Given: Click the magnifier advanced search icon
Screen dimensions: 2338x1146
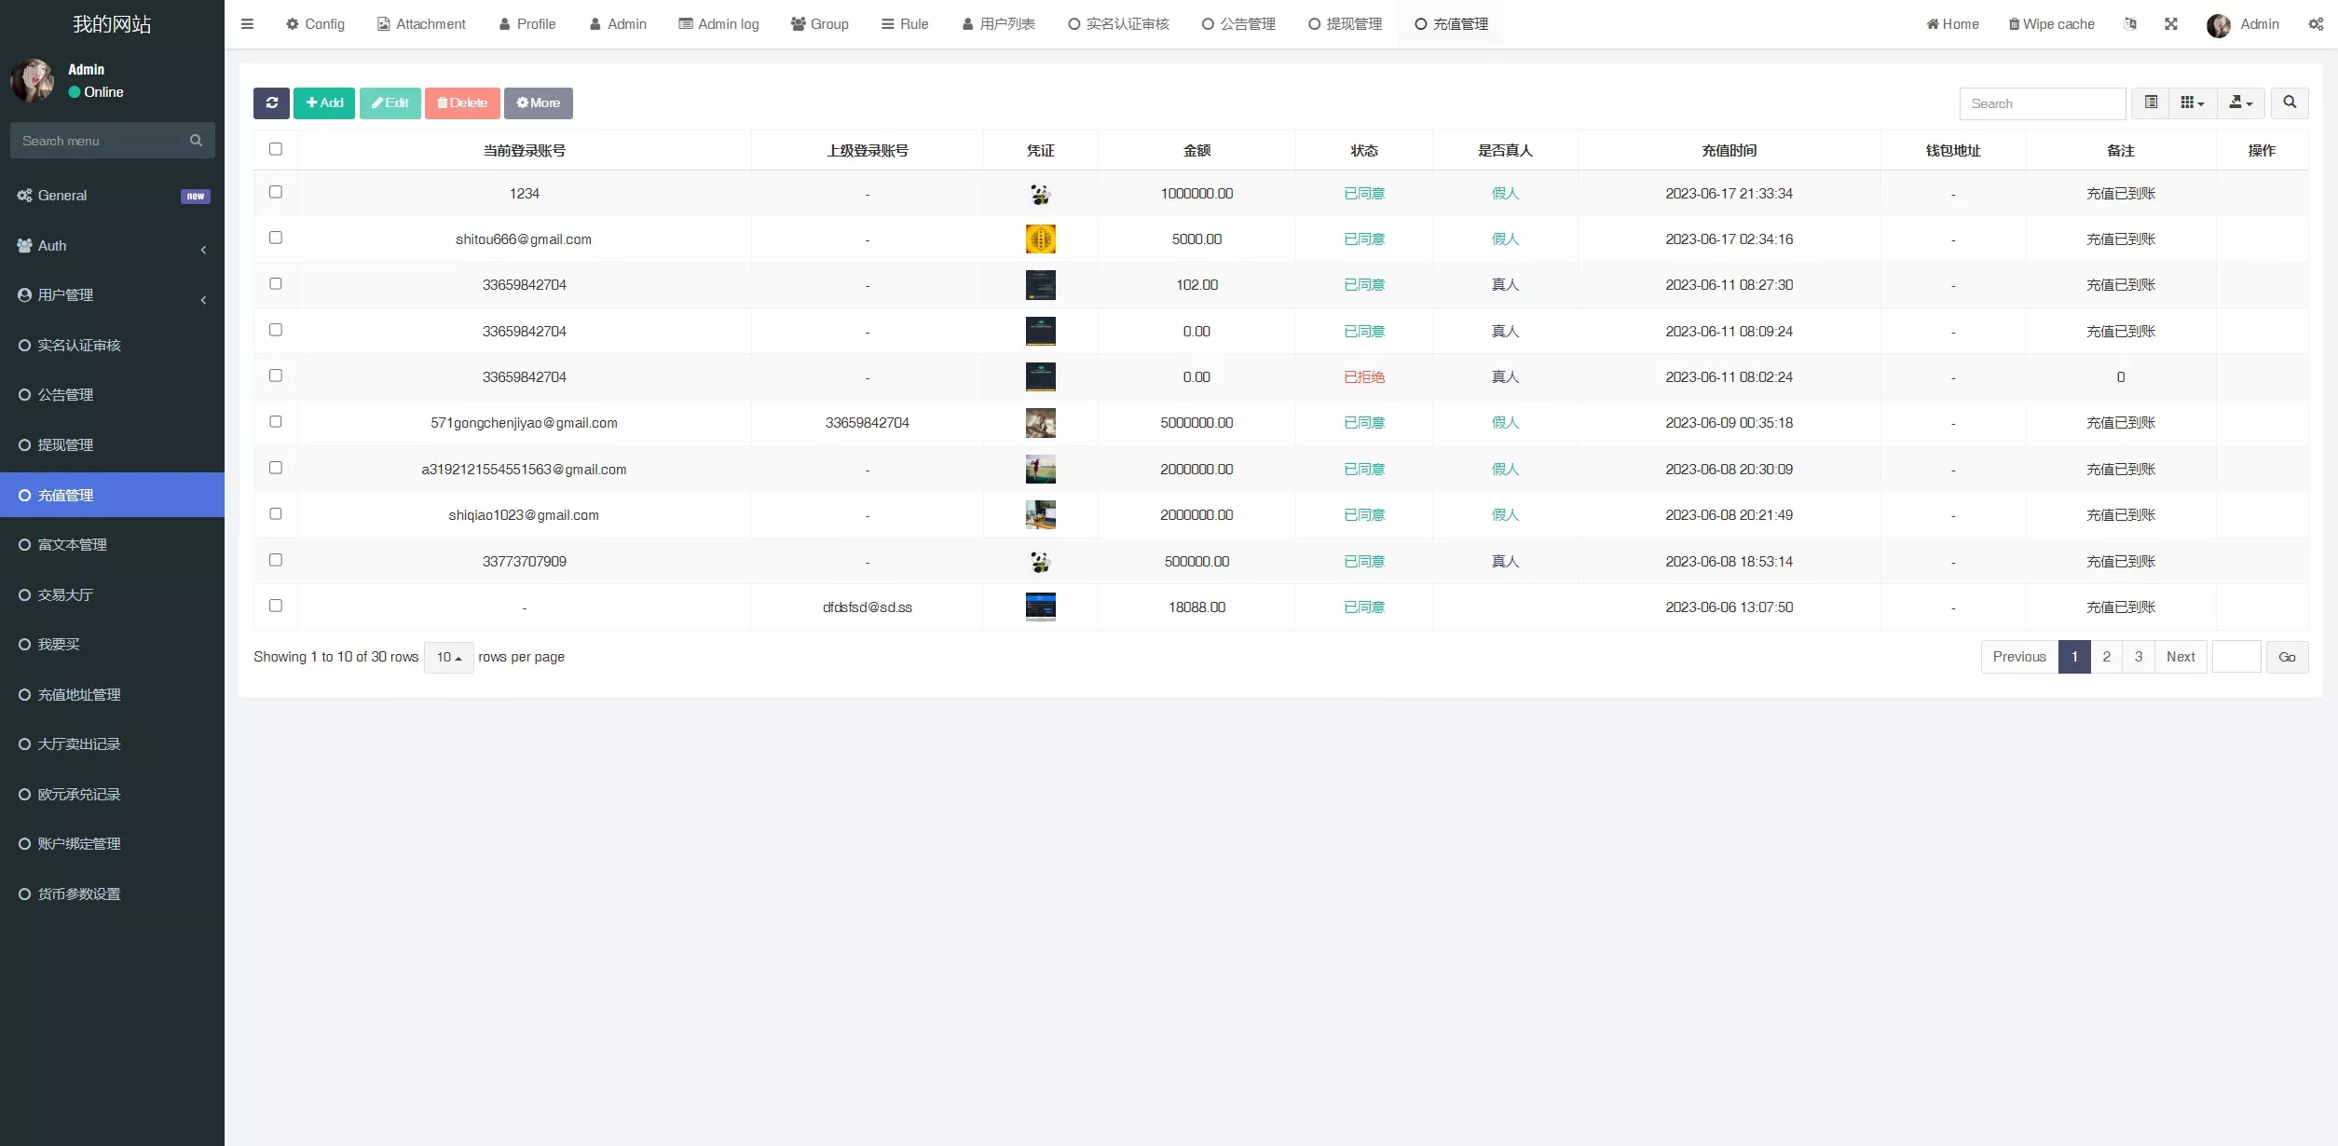Looking at the screenshot, I should 2289,102.
